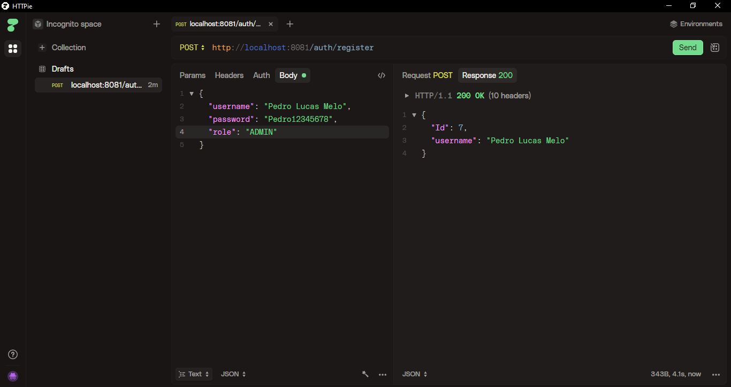
Task: Open the layout icon next to Send
Action: [x=714, y=48]
